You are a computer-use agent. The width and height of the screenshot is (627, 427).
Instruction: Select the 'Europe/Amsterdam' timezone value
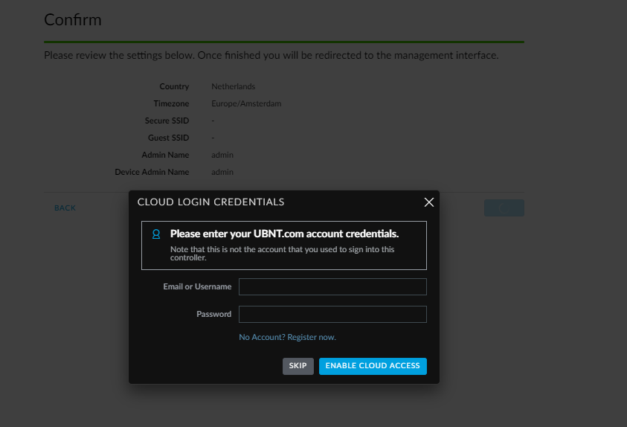click(246, 103)
